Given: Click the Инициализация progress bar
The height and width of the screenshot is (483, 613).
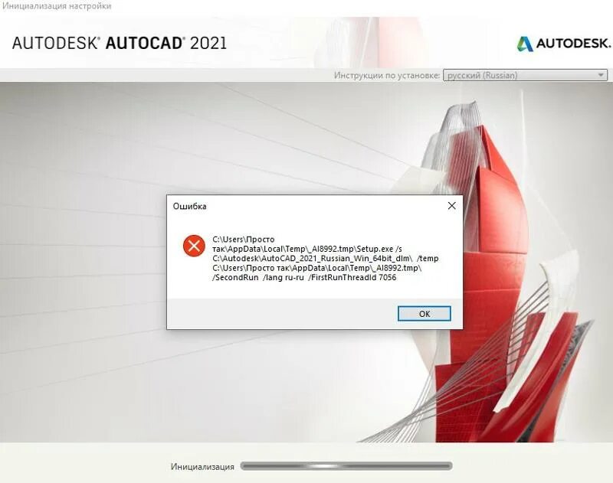Looking at the screenshot, I should [x=346, y=466].
